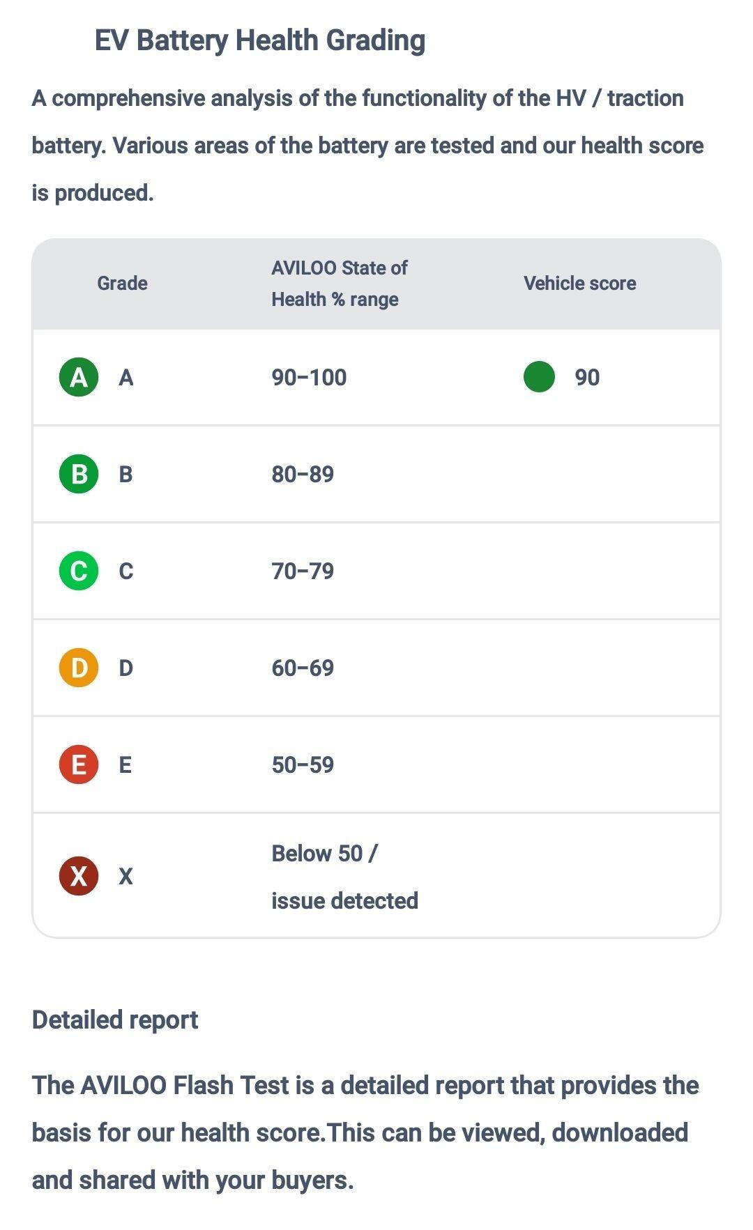Click the AVILOO Flash Test description paragraph
This screenshot has width=753, height=1230.
(365, 1132)
